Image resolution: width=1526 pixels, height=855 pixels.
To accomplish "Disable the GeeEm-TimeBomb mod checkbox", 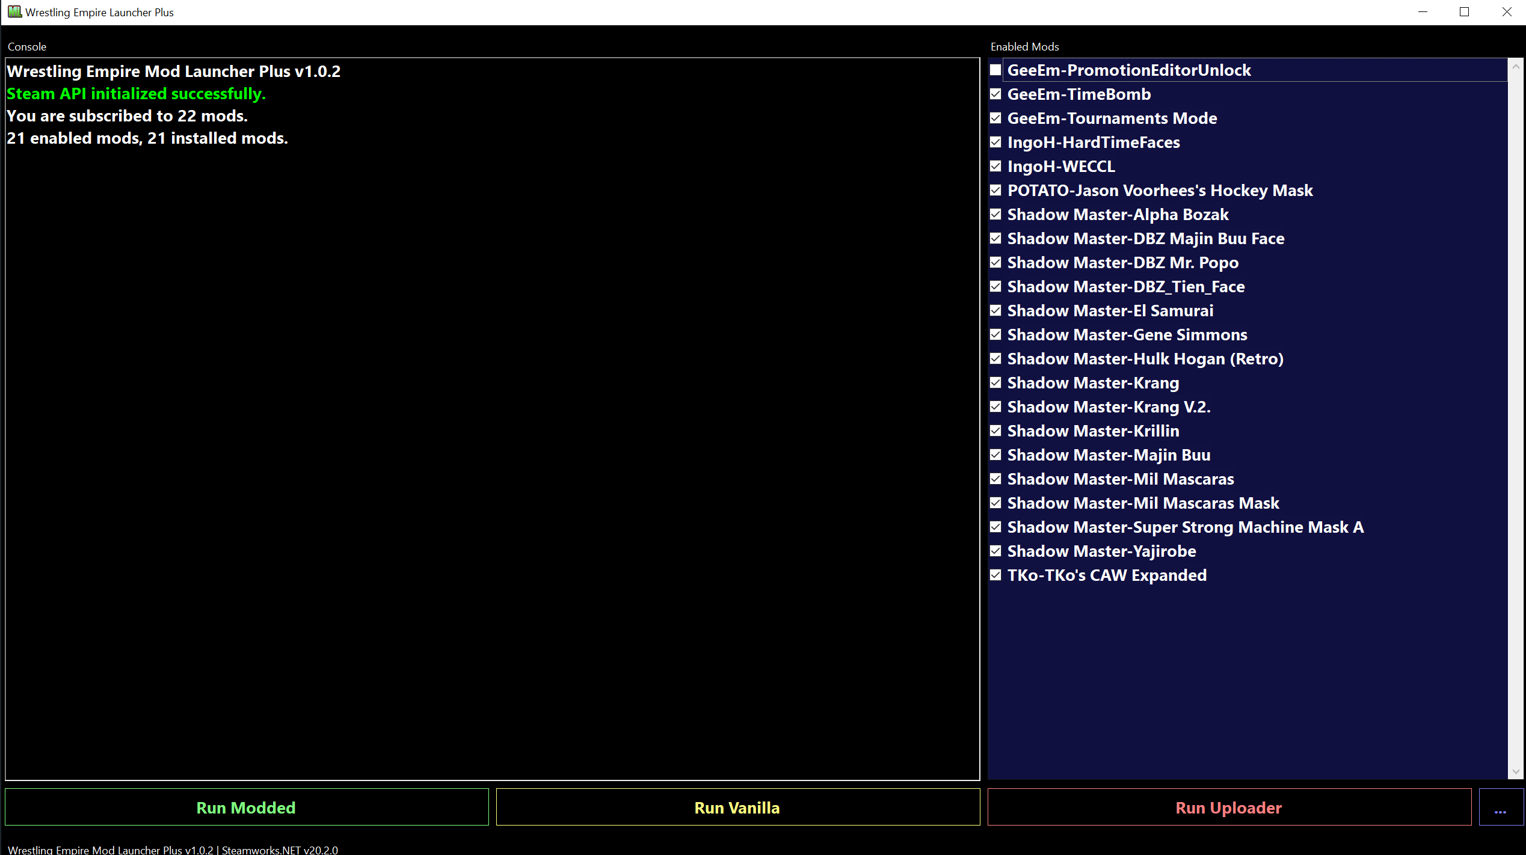I will point(995,94).
